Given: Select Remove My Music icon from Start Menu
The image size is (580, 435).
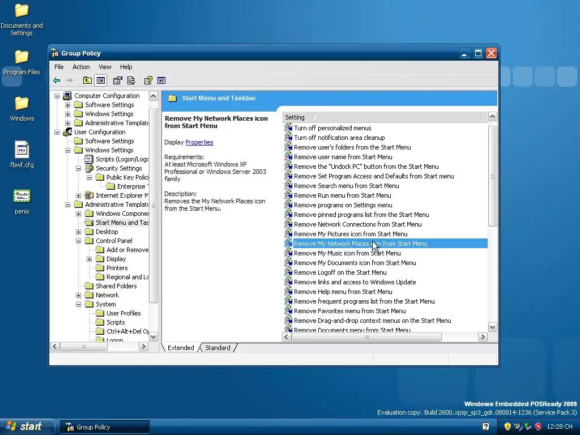Looking at the screenshot, I should (x=347, y=253).
